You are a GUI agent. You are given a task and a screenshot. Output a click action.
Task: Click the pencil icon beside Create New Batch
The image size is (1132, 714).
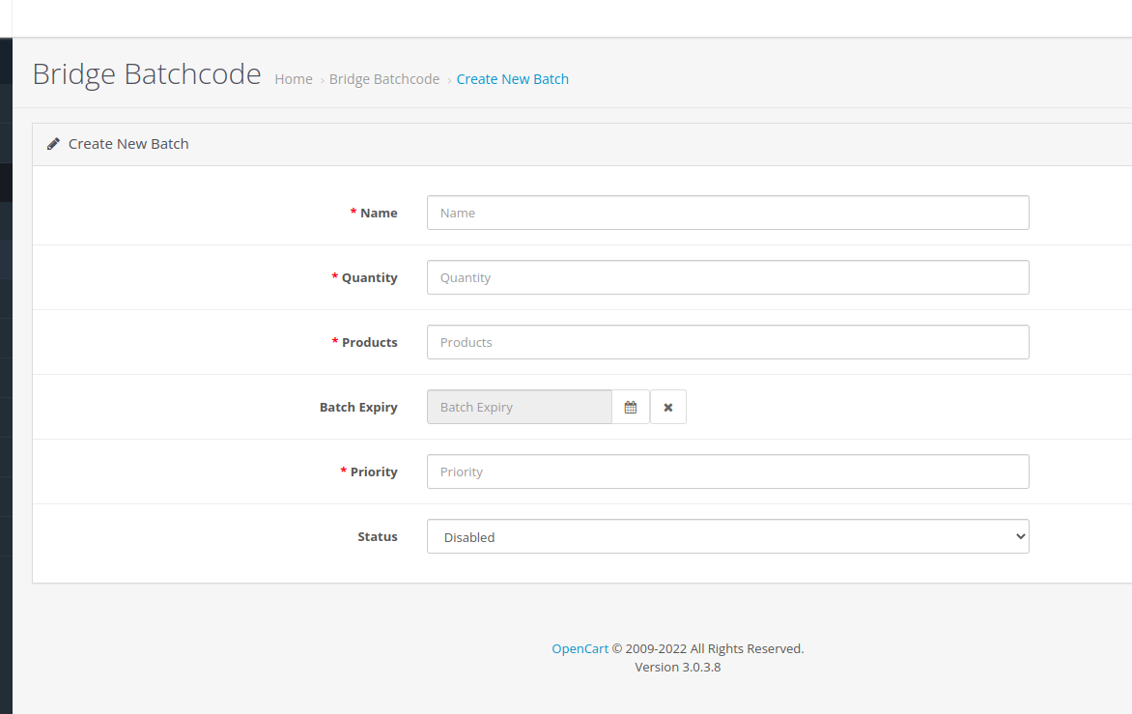click(x=54, y=144)
